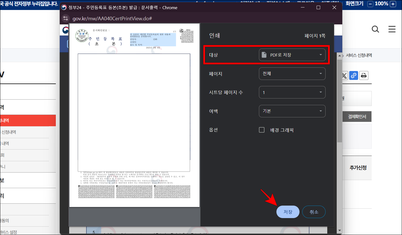The width and height of the screenshot is (402, 235).
Task: Copy page link using the blue link icon
Action: 353,75
